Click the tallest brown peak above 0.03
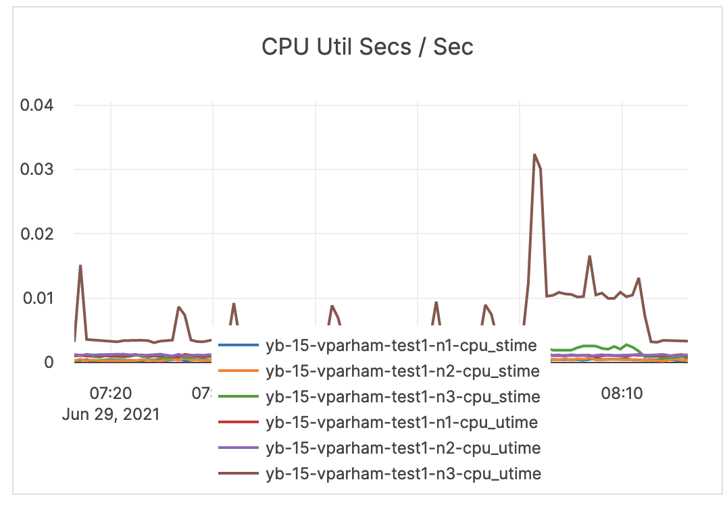Image resolution: width=727 pixels, height=509 pixels. (x=534, y=155)
